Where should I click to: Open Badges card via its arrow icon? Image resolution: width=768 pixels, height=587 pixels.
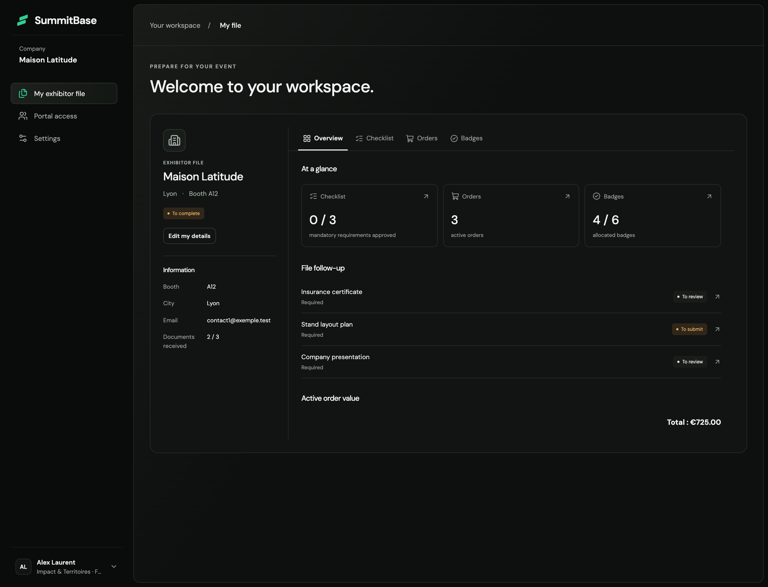click(709, 196)
